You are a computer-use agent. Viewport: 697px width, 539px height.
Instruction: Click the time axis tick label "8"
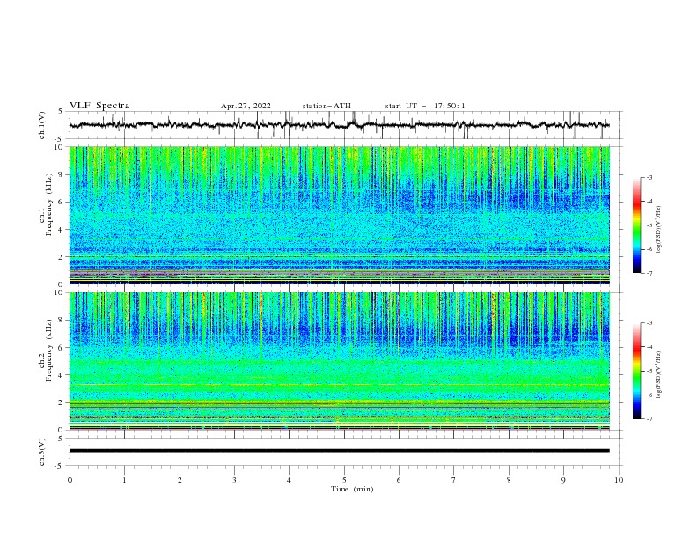coord(509,480)
